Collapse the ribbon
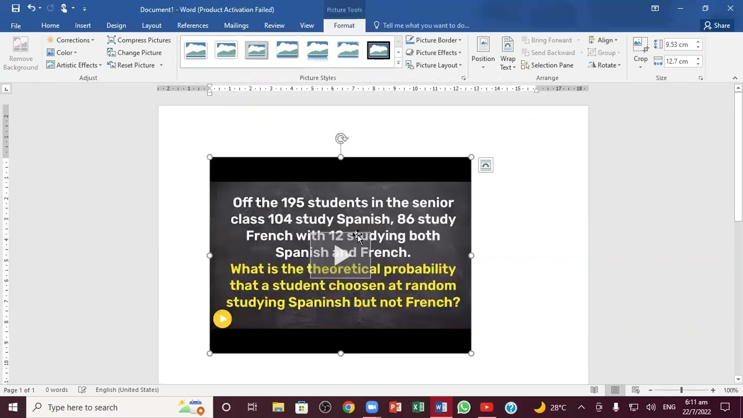The width and height of the screenshot is (743, 418). coord(735,78)
